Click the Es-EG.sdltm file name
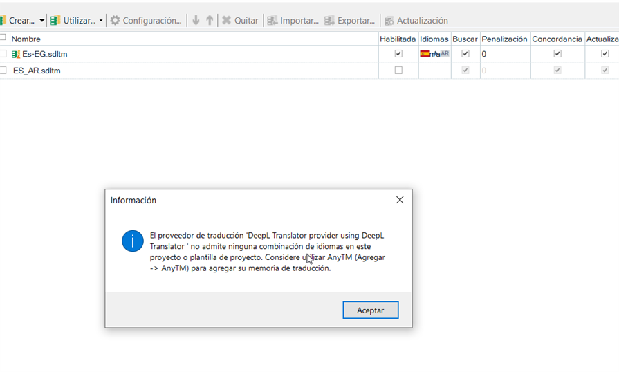 coord(44,54)
